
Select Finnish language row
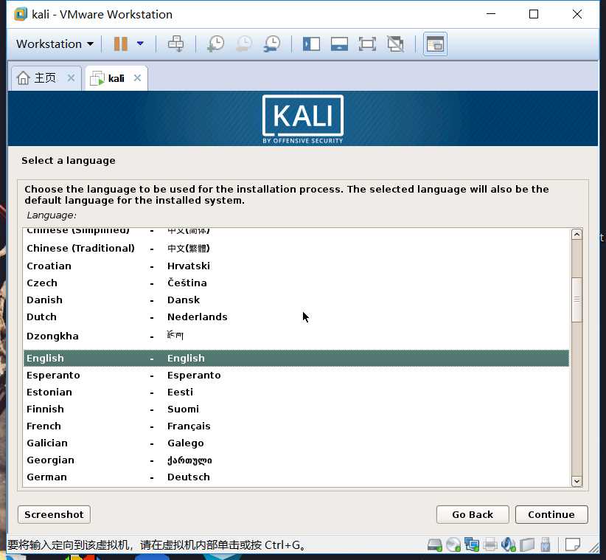[x=296, y=409]
